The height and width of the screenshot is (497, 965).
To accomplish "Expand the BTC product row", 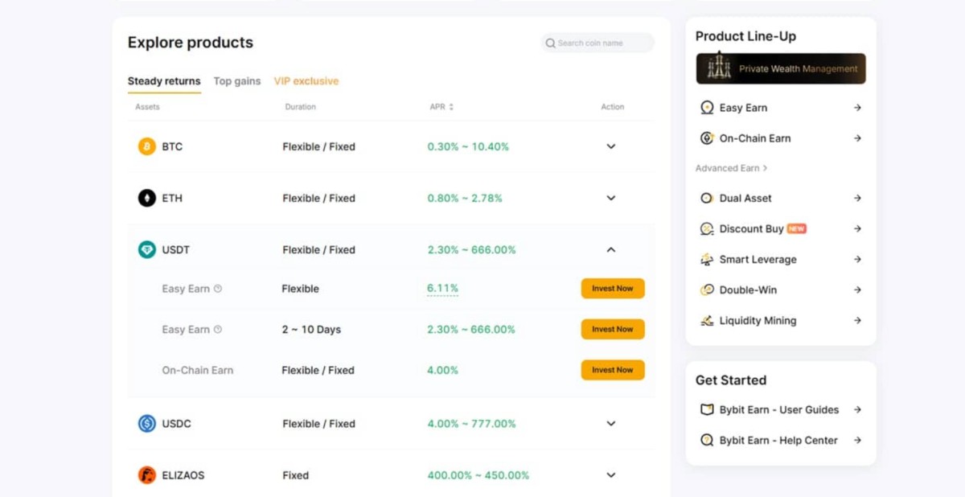I will [611, 146].
